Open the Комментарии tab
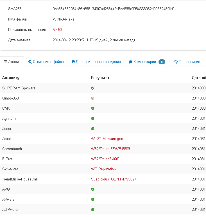This screenshot has height=217, width=206. point(142,62)
